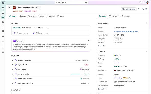Expand the AI Summary card
Viewport: 151px width, 94px height.
(88, 41)
